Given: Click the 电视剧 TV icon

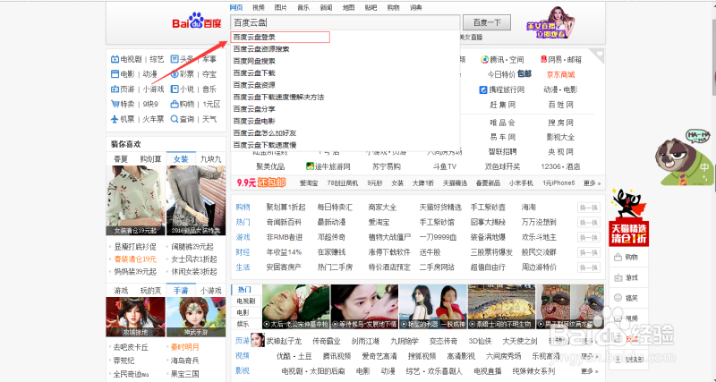Looking at the screenshot, I should [x=115, y=59].
